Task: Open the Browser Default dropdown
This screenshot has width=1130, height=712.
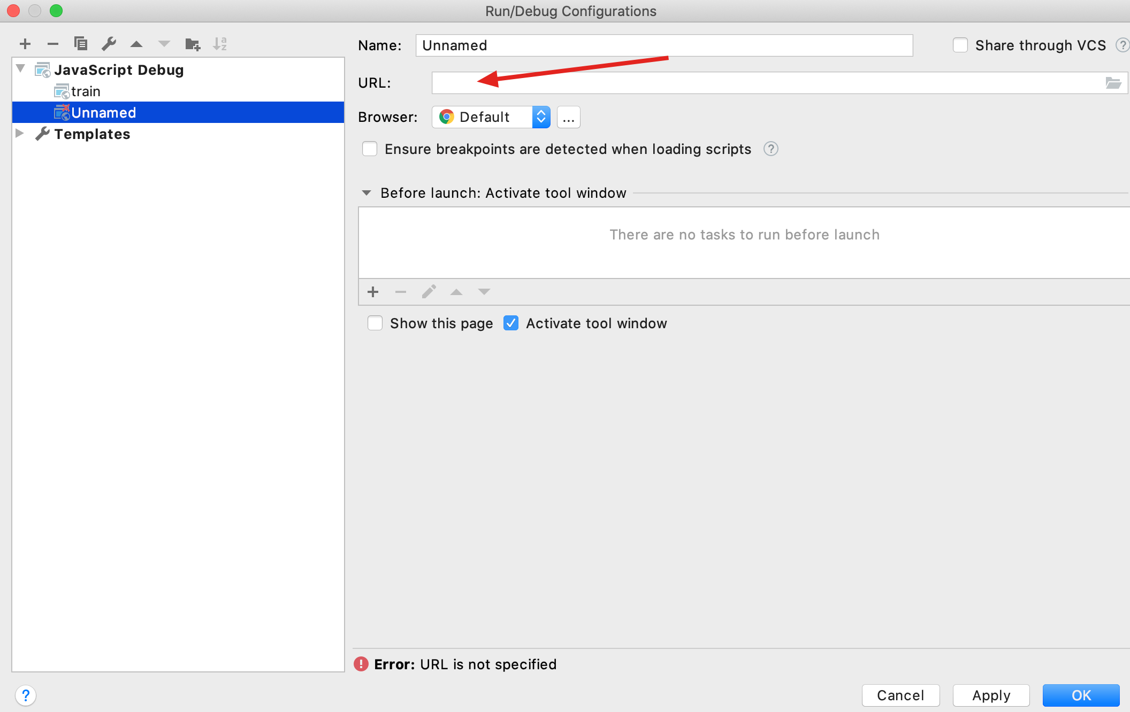Action: 491,117
